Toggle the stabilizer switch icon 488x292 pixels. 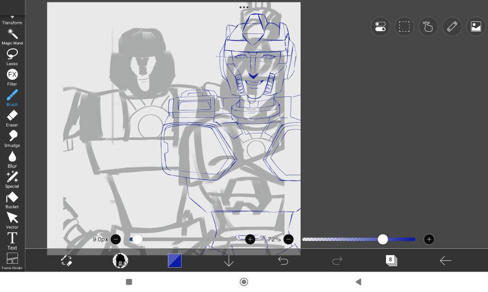point(380,26)
